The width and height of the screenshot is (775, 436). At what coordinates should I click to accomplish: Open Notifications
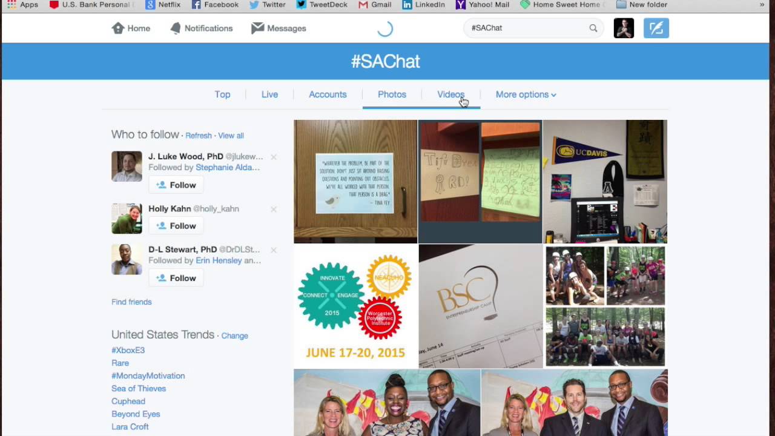[x=201, y=28]
